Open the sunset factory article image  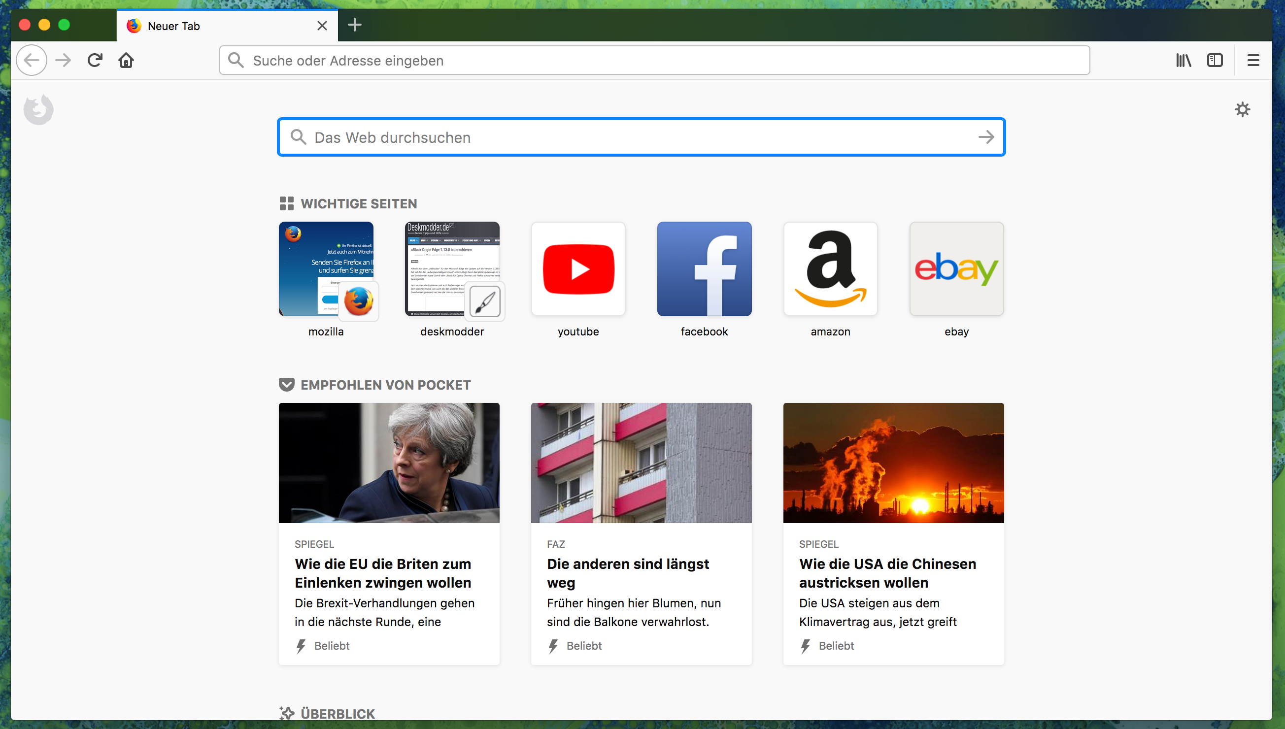click(x=893, y=463)
